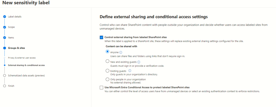Click info icon beside New and existing guests
Viewport: 276px width, 107px height.
(x=139, y=62)
